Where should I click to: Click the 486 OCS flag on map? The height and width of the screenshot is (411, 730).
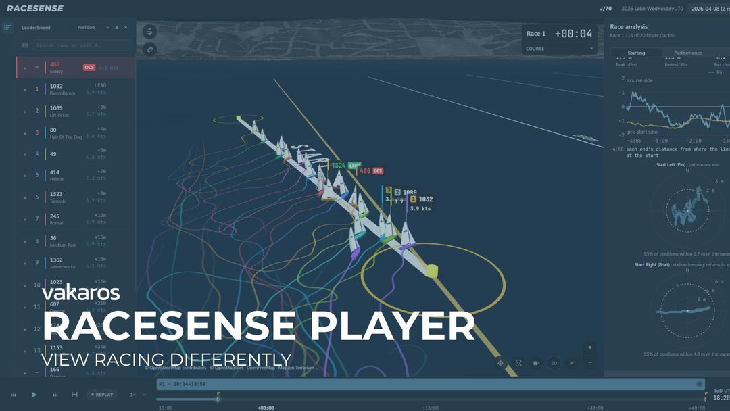click(x=378, y=171)
